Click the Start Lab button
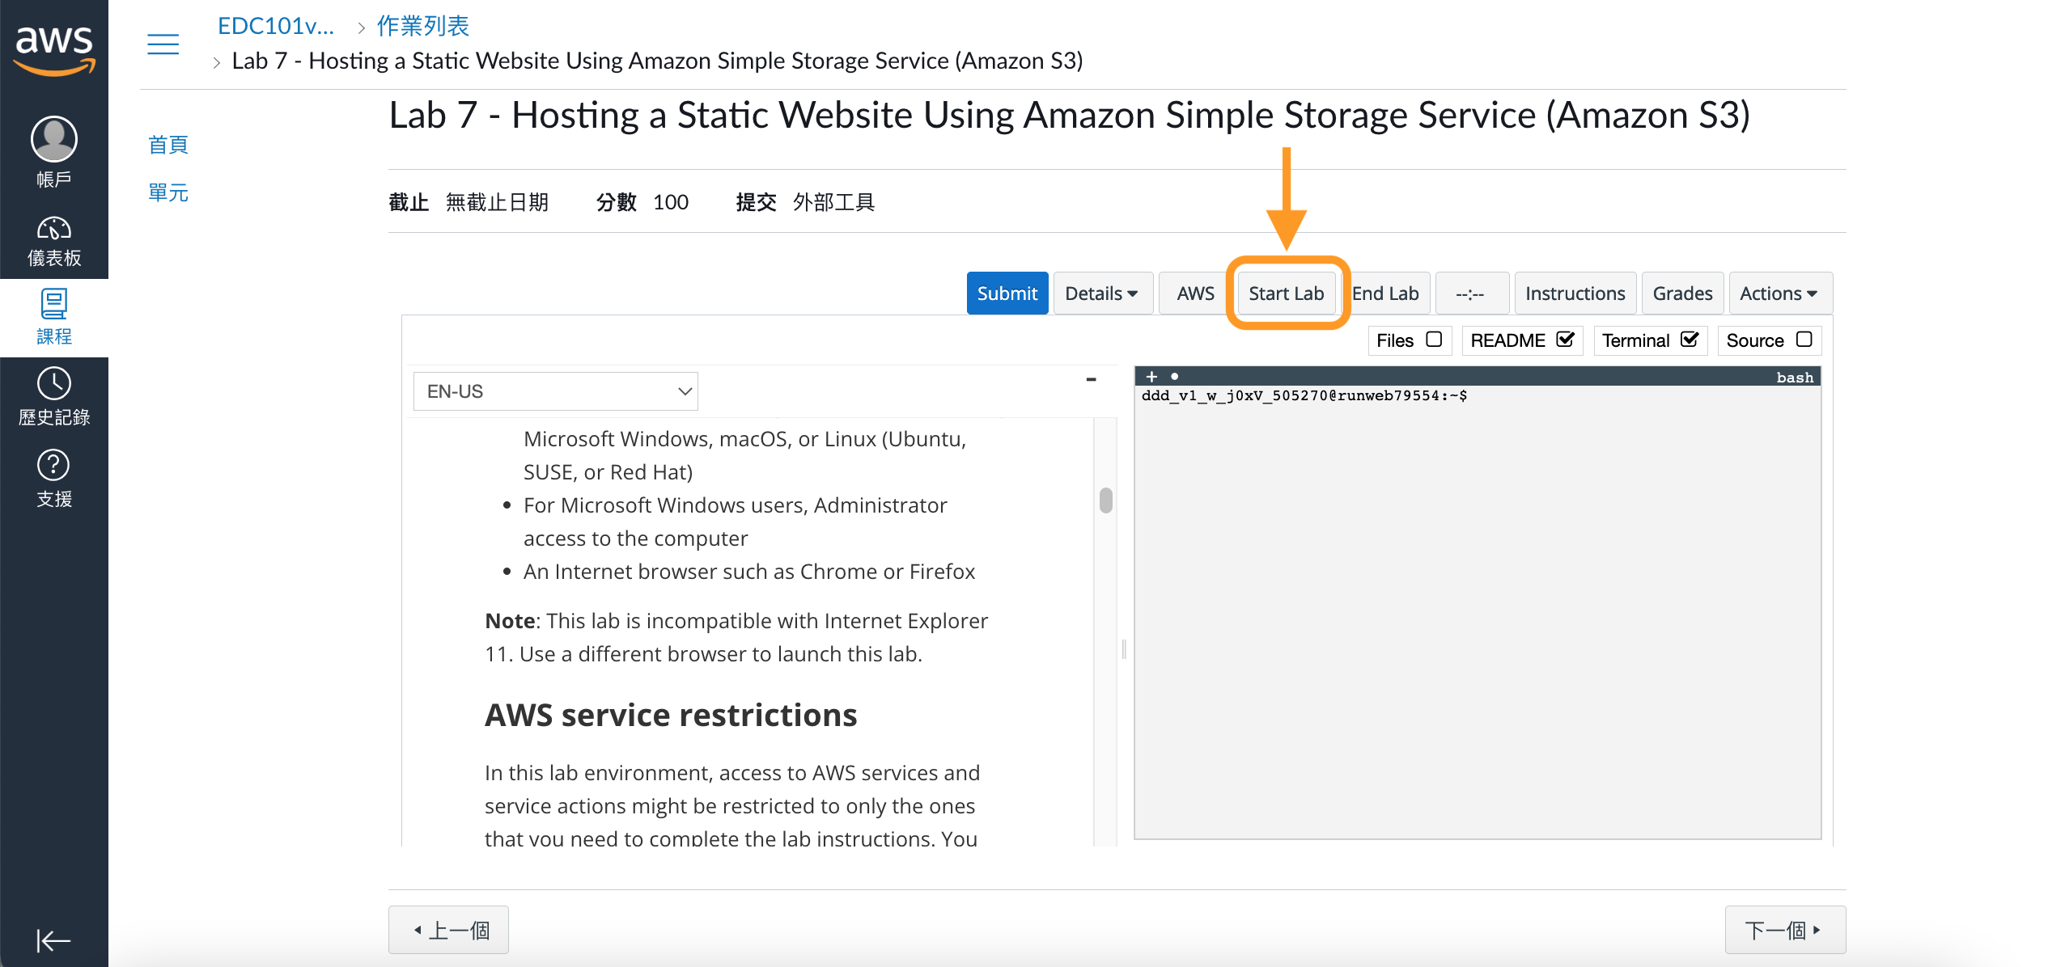Image resolution: width=2065 pixels, height=967 pixels. coord(1286,293)
